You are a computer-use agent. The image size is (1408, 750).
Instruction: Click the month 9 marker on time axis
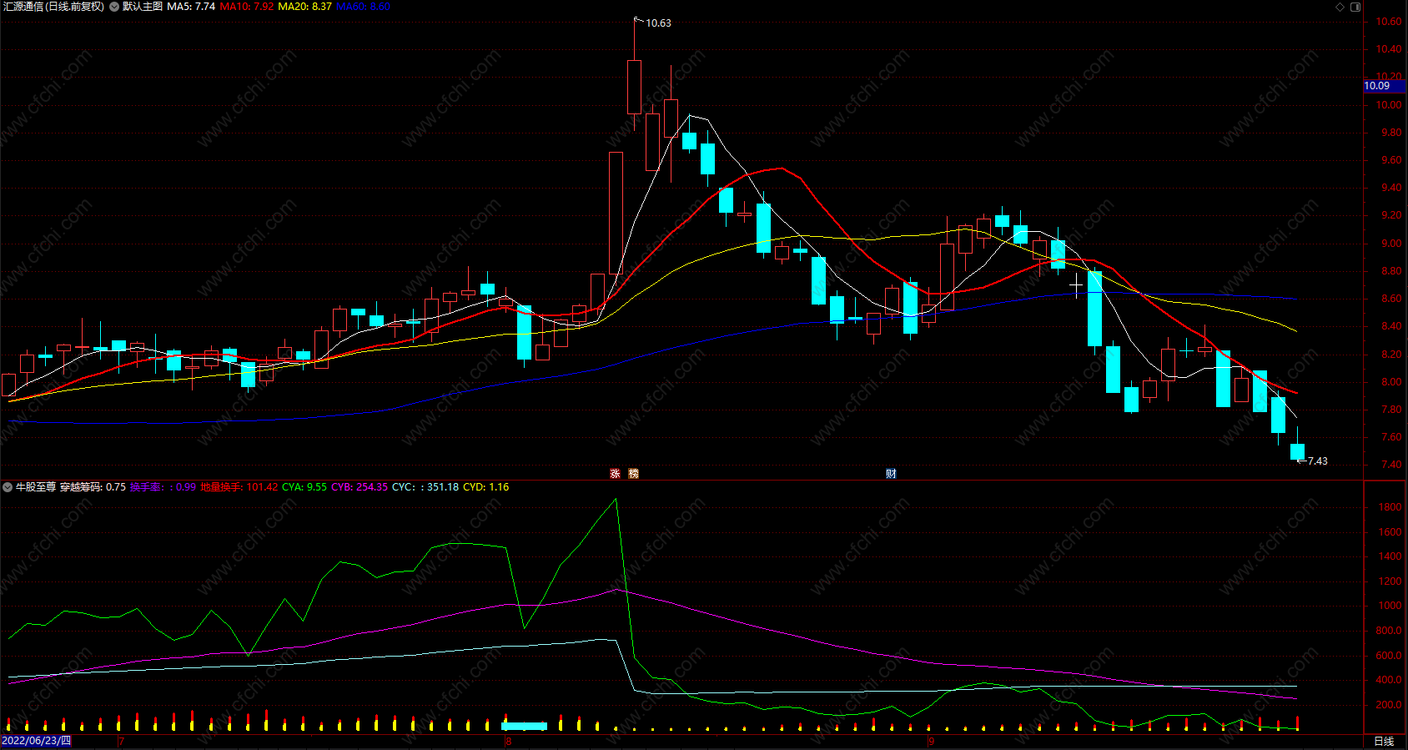931,741
